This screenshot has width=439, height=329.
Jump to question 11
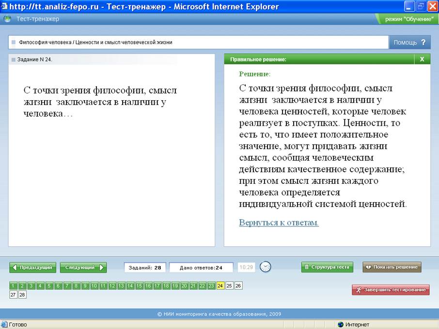(103, 285)
